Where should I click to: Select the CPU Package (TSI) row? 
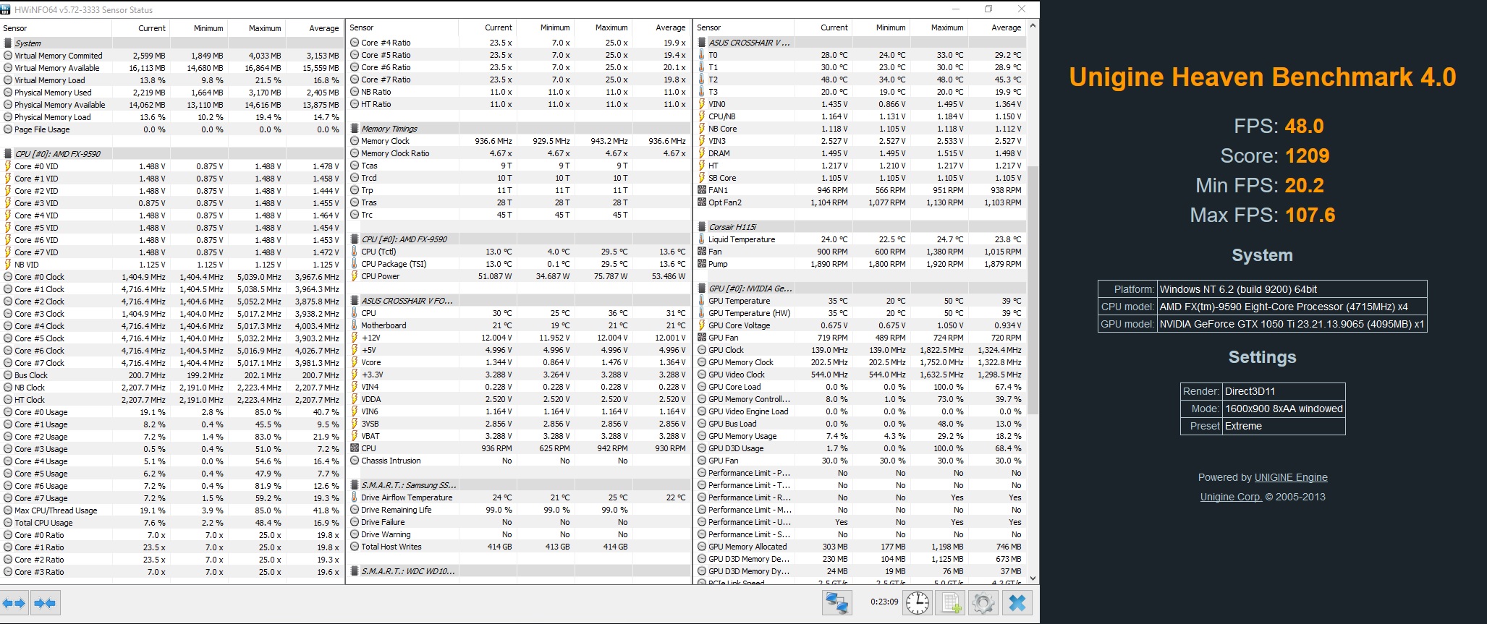pyautogui.click(x=518, y=264)
